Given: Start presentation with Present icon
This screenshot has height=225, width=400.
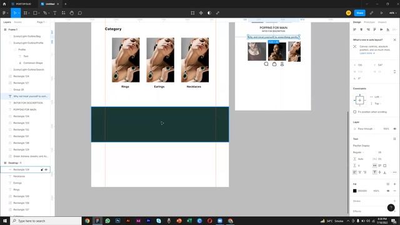Looking at the screenshot, I should click(x=382, y=12).
